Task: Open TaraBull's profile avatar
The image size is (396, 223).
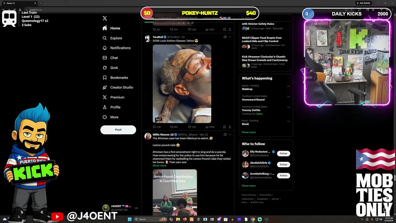Action: [x=148, y=38]
